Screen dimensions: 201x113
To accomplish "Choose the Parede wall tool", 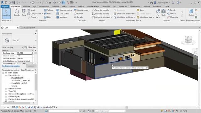I will [x=17, y=13].
